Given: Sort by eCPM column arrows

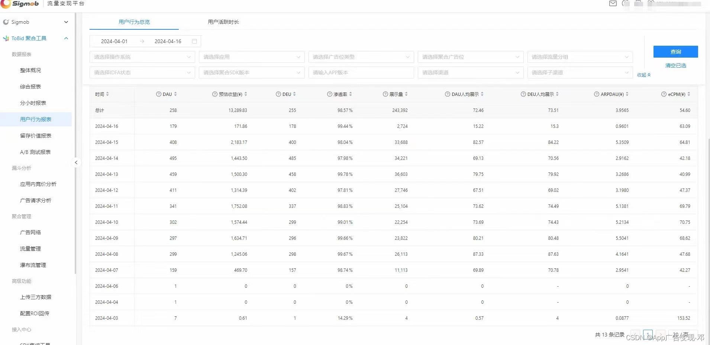Looking at the screenshot, I should pos(689,94).
